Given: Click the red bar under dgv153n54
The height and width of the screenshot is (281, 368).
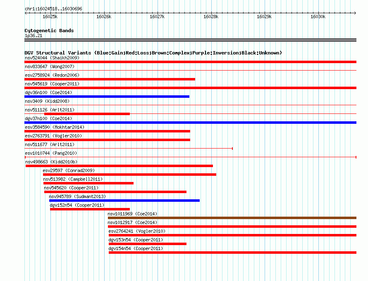Looking at the screenshot, I should click(147, 244).
